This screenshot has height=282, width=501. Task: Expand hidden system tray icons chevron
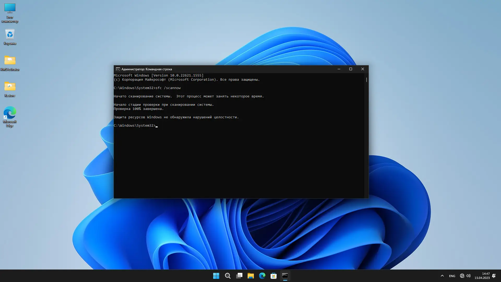pyautogui.click(x=442, y=276)
